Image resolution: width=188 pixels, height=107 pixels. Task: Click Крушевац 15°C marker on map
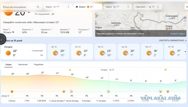(116, 24)
